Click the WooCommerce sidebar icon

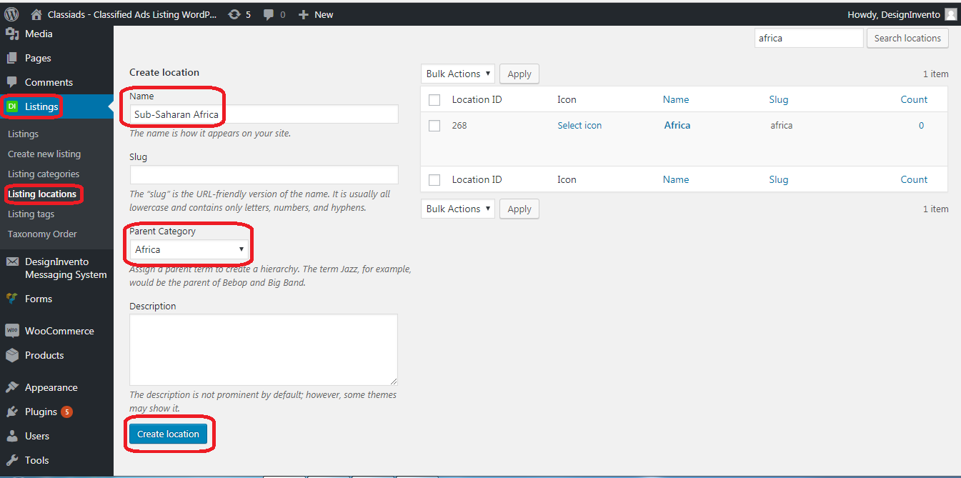[x=12, y=331]
